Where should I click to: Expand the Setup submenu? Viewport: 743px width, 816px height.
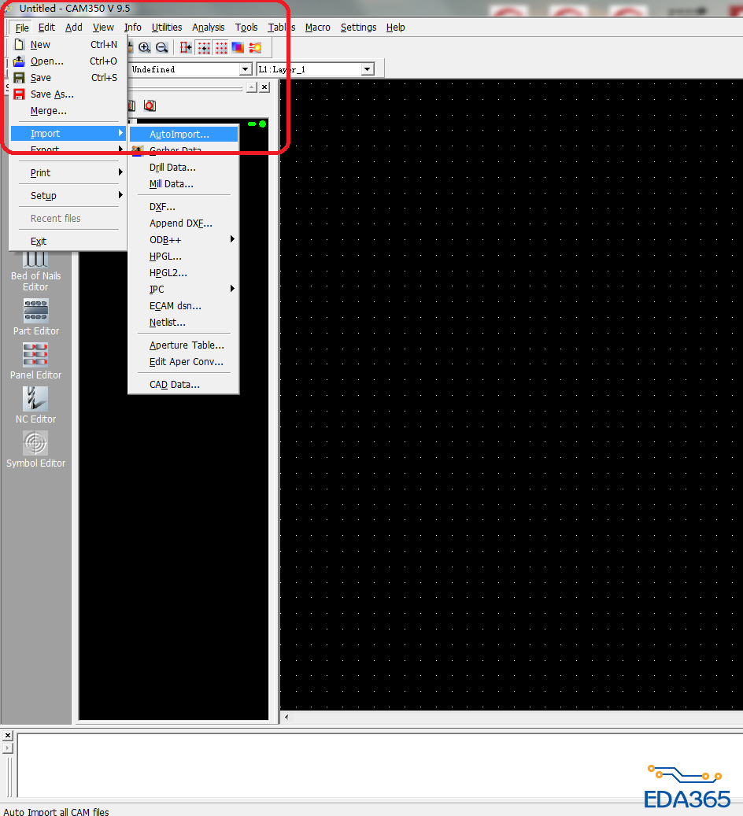pyautogui.click(x=68, y=196)
